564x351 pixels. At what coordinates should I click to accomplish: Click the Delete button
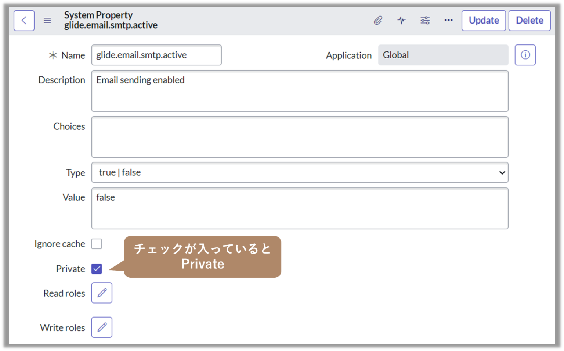coord(529,21)
